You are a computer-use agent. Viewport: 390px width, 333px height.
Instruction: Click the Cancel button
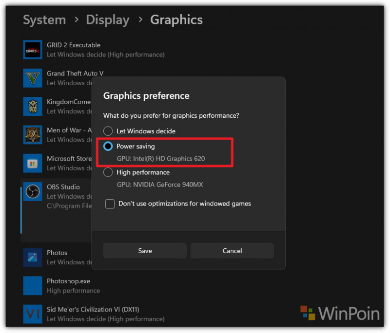(233, 251)
